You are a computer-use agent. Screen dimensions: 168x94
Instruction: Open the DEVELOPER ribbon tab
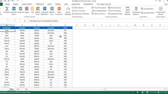pos(76,4)
